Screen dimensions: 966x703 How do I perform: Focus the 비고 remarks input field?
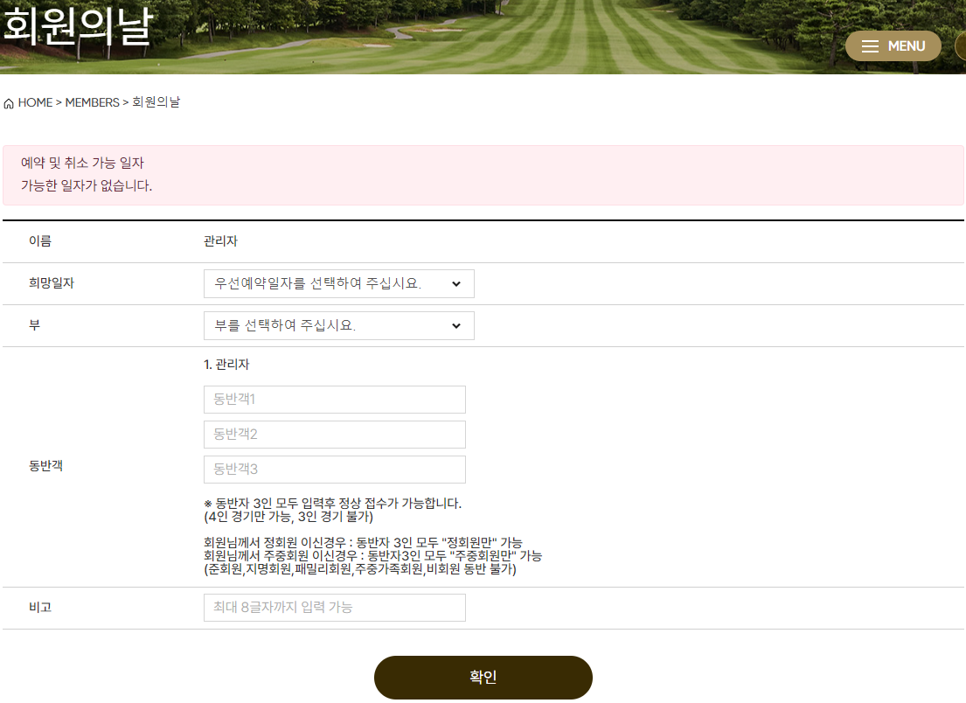tap(334, 608)
